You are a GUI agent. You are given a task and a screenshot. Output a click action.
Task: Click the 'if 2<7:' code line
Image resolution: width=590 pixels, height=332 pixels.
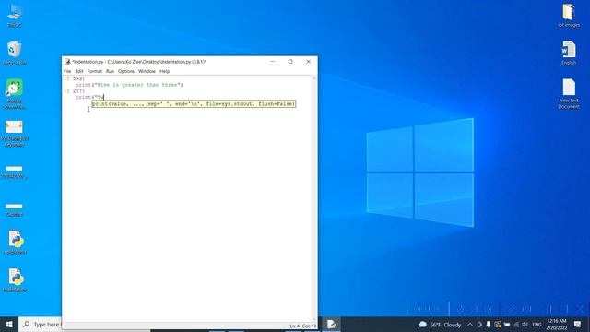click(x=74, y=91)
